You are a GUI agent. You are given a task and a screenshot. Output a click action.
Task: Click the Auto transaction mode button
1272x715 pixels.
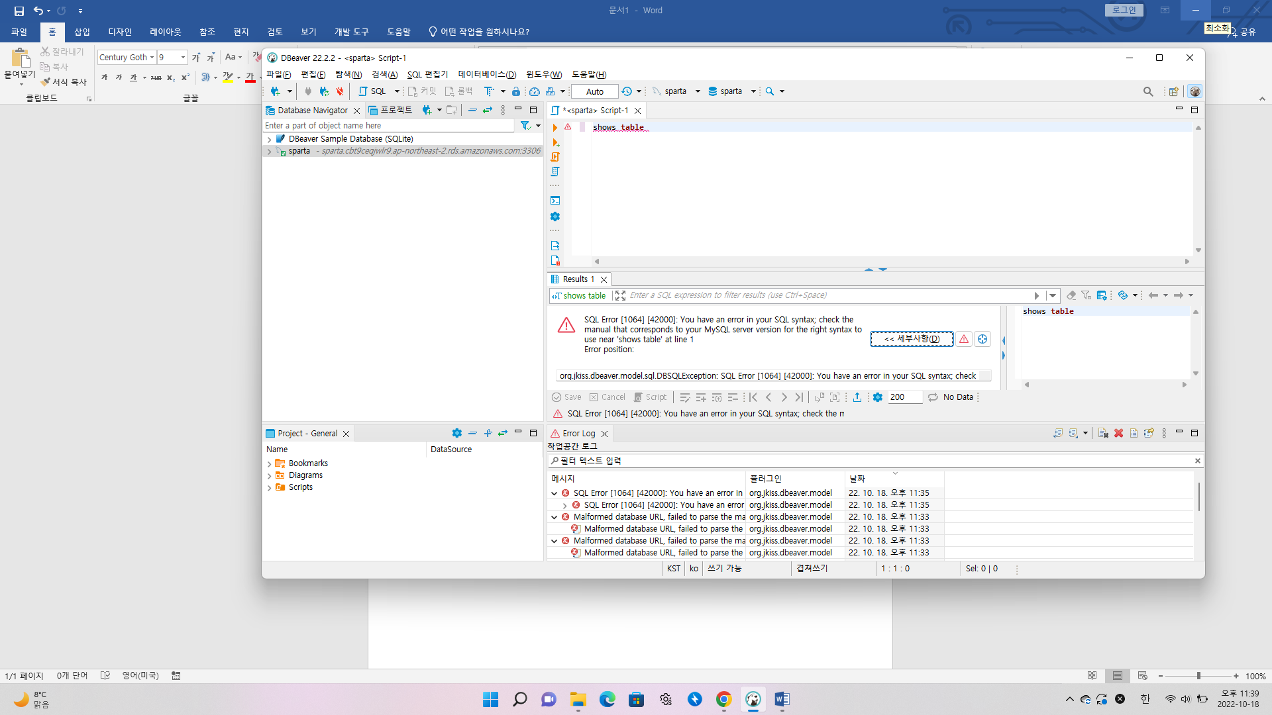click(595, 91)
